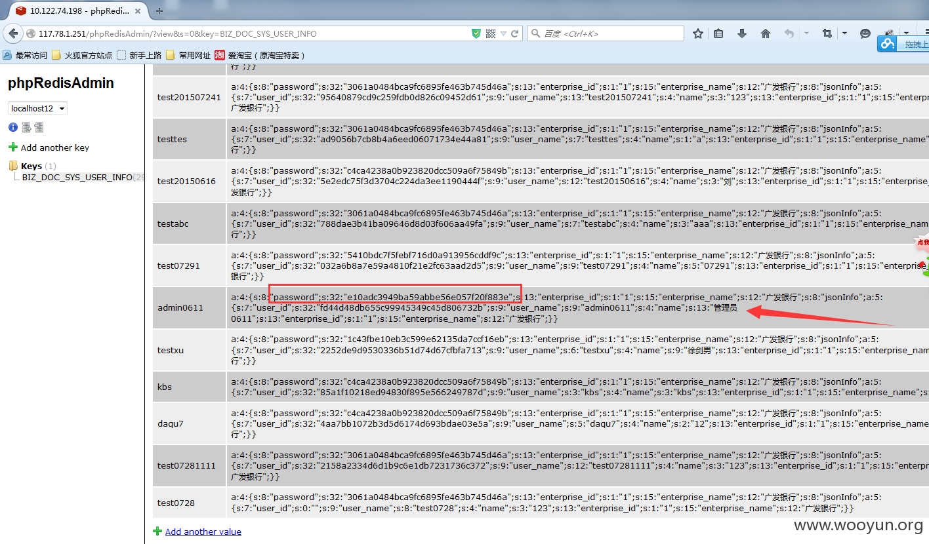Screen dimensions: 929x544
Task: Click the daqu7 field cell
Action: (189, 423)
